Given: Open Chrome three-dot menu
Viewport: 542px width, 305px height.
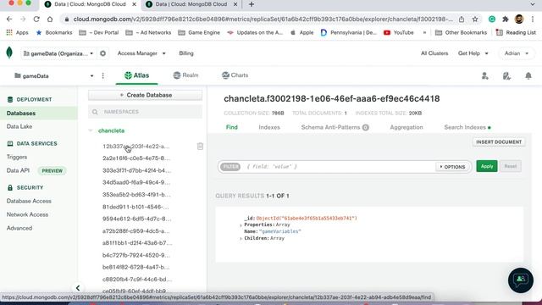Looking at the screenshot, I should (x=533, y=19).
